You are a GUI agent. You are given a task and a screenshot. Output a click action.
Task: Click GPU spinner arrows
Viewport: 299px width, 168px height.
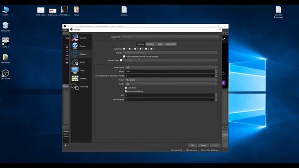pyautogui.click(x=216, y=95)
